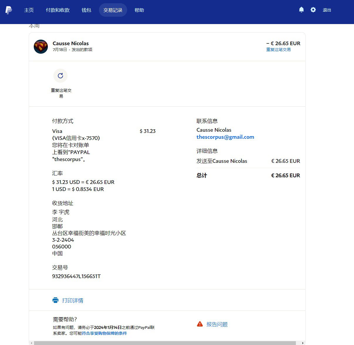Switch to the 钱包 tab
This screenshot has width=354, height=345.
(86, 10)
